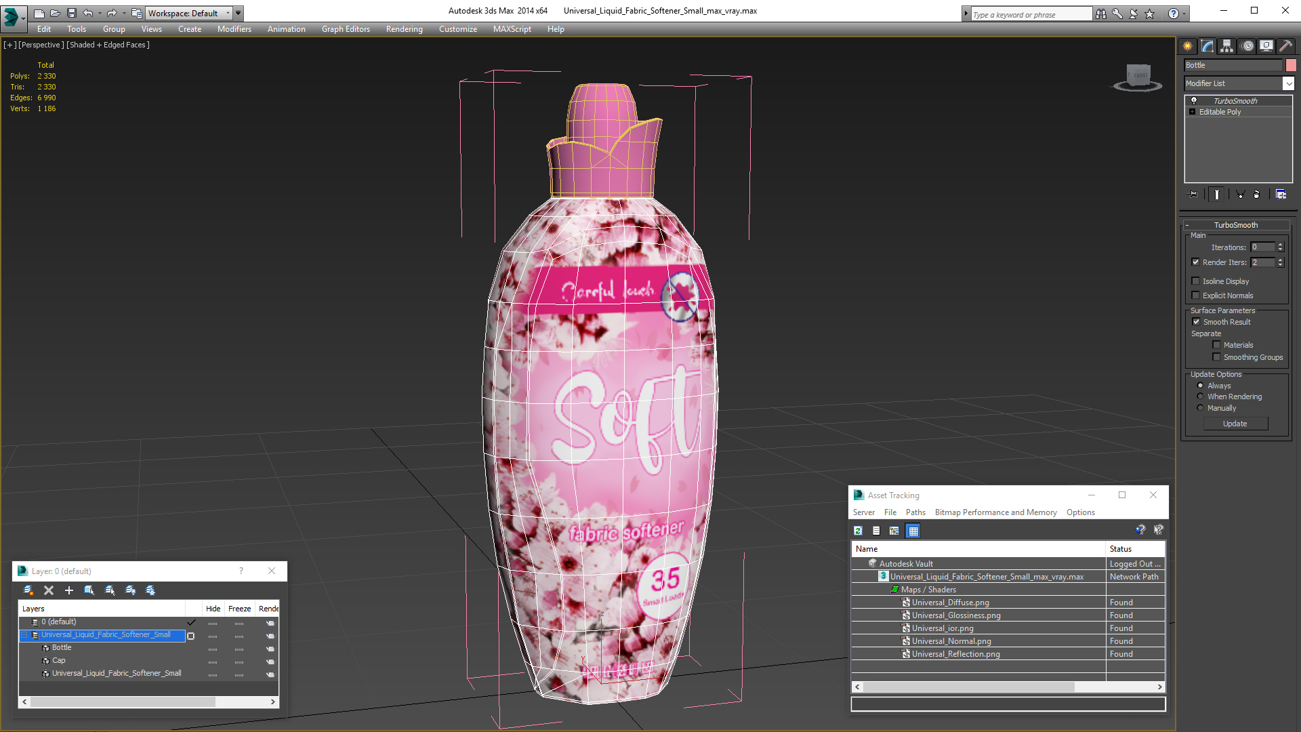The height and width of the screenshot is (732, 1301).
Task: Expand the Editable Poly sub-object tree
Action: pos(1193,112)
